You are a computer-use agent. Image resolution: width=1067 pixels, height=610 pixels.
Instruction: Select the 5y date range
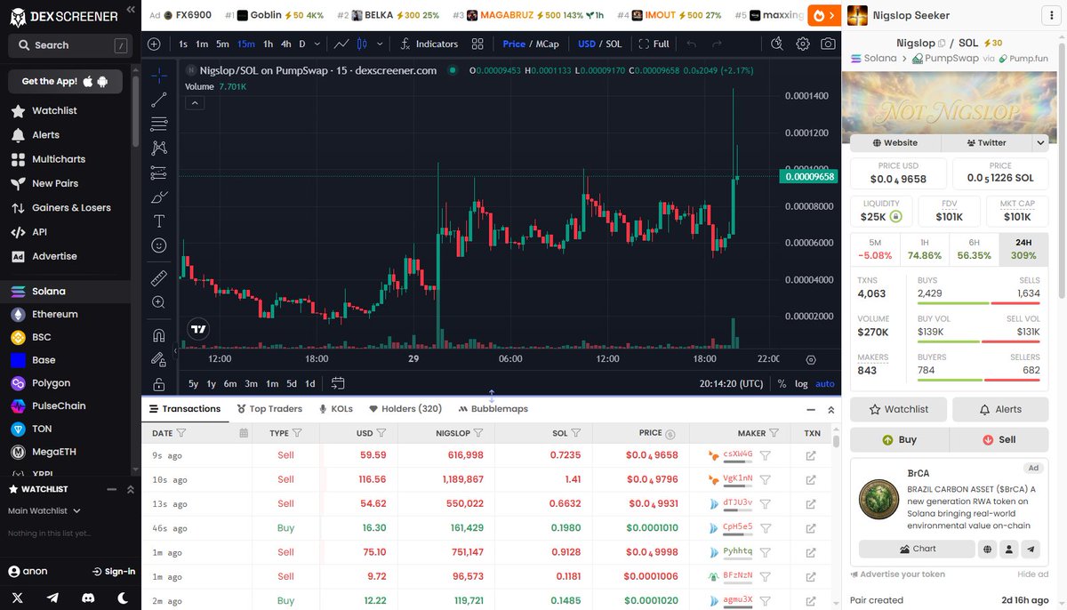[x=194, y=384]
